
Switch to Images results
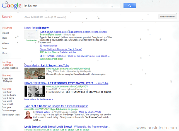click(5, 33)
